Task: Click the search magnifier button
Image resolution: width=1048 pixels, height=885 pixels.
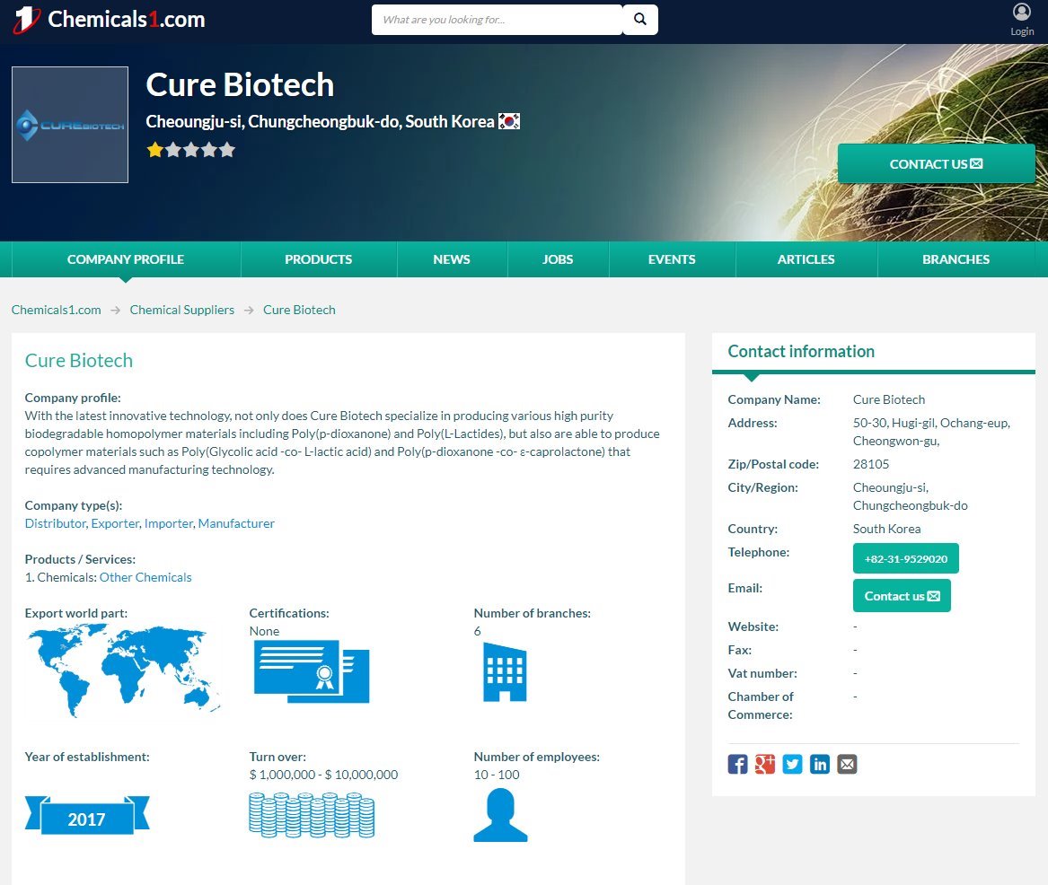Action: tap(640, 20)
